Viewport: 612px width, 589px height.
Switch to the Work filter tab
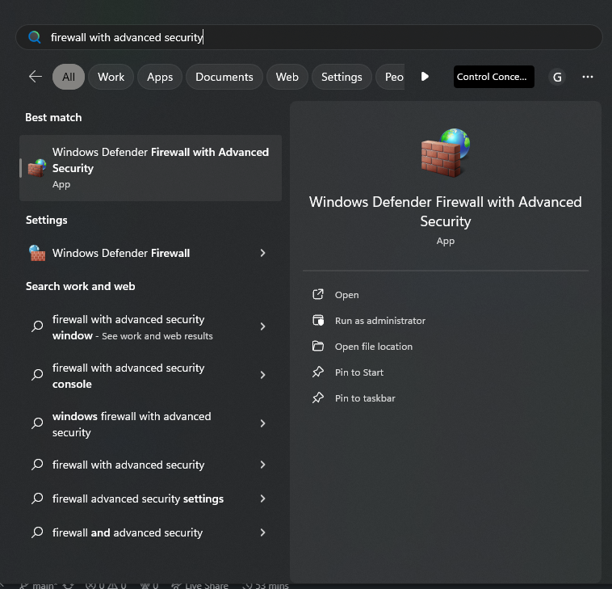coord(111,77)
